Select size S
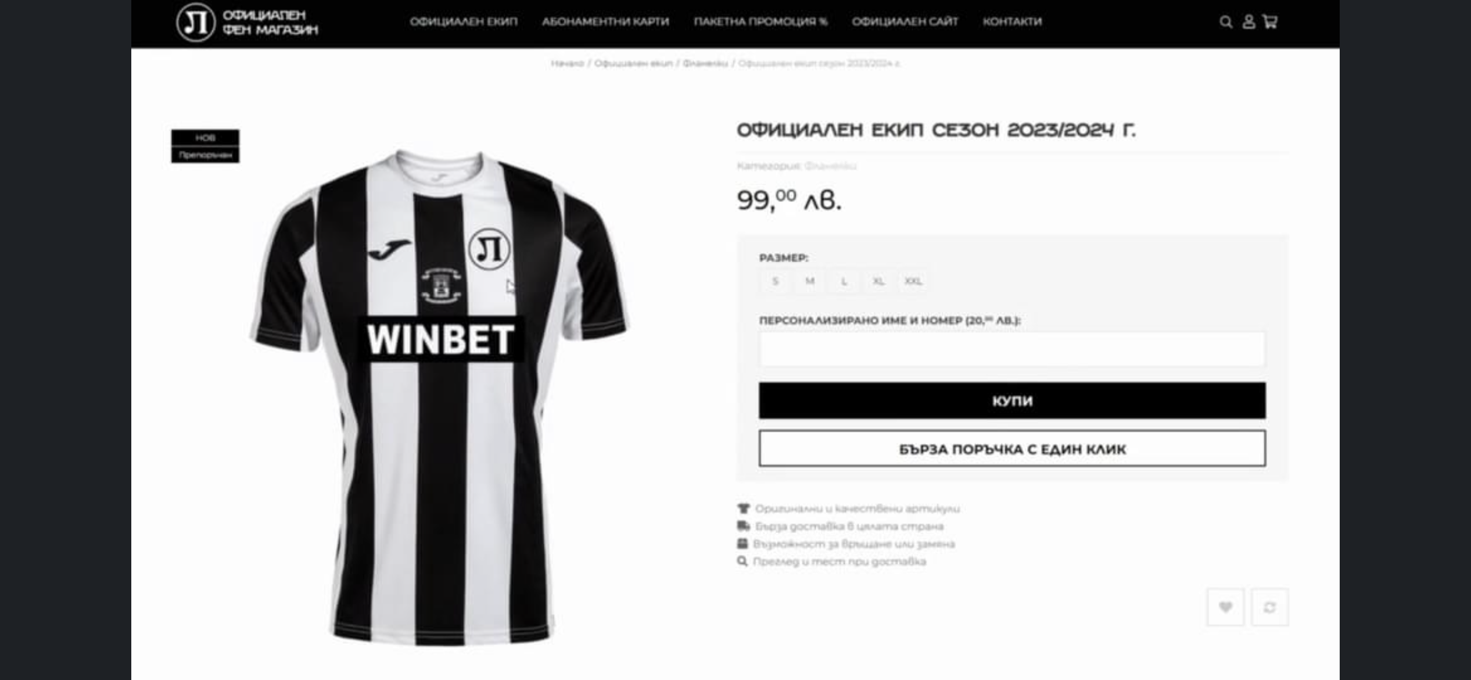 775,281
